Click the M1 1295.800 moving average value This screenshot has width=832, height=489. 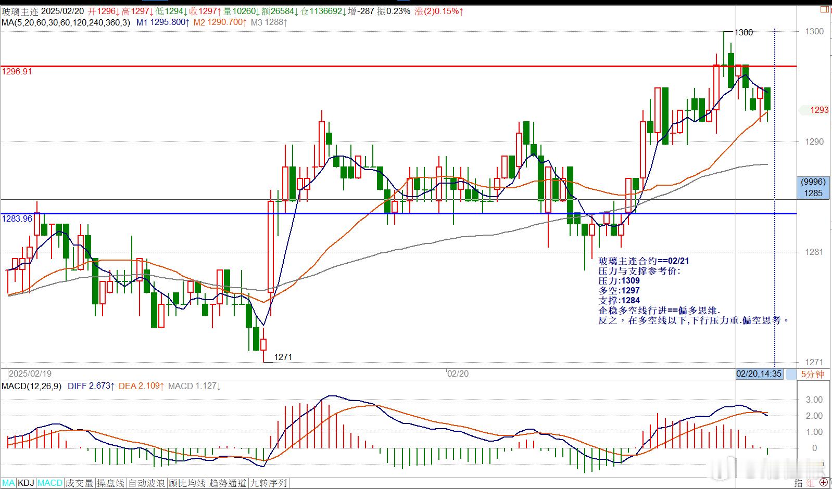pos(162,22)
